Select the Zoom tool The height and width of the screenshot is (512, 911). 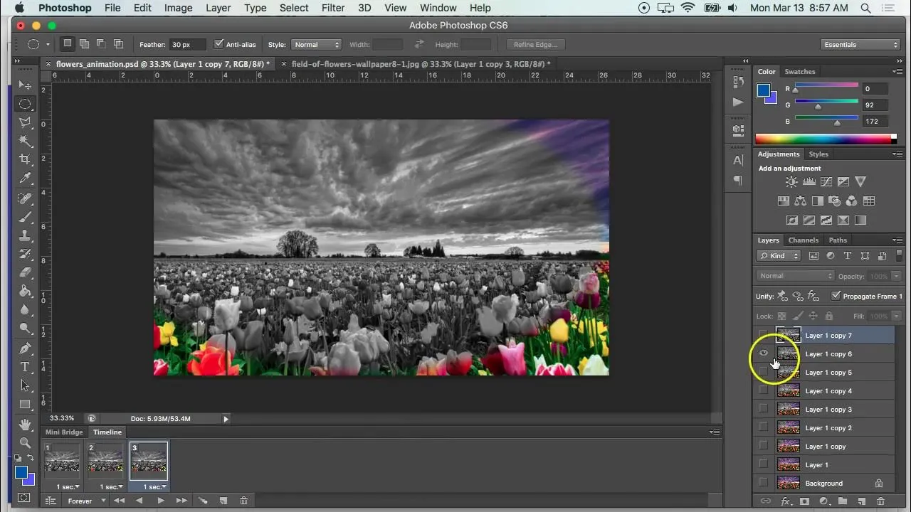[25, 442]
